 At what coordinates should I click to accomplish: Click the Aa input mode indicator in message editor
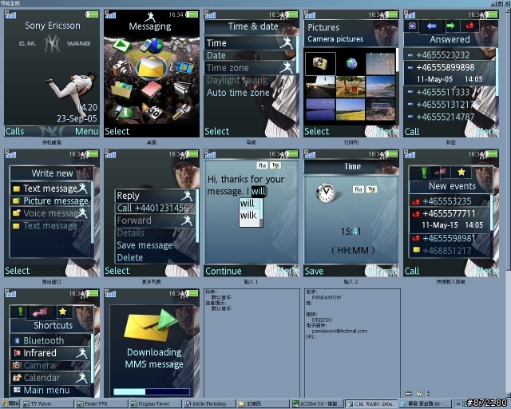pos(262,165)
